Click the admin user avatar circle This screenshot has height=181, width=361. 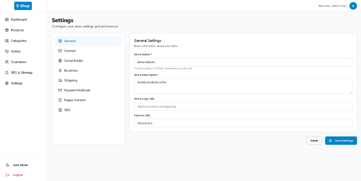click(353, 6)
